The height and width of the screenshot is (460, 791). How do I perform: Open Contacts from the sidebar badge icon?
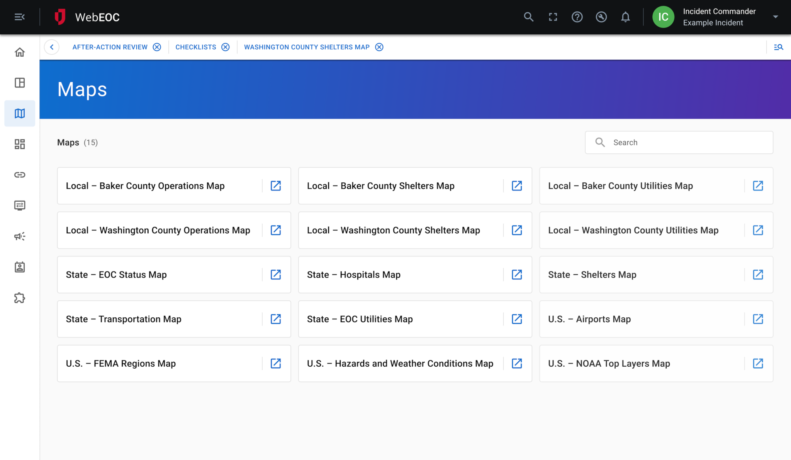tap(19, 267)
